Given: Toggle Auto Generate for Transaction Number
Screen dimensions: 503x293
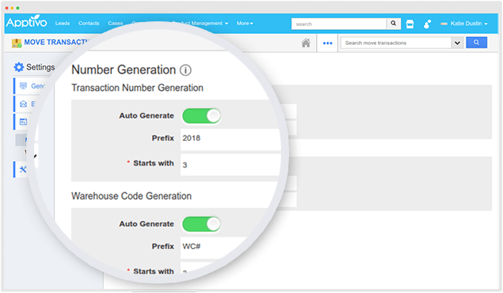Looking at the screenshot, I should click(x=201, y=115).
